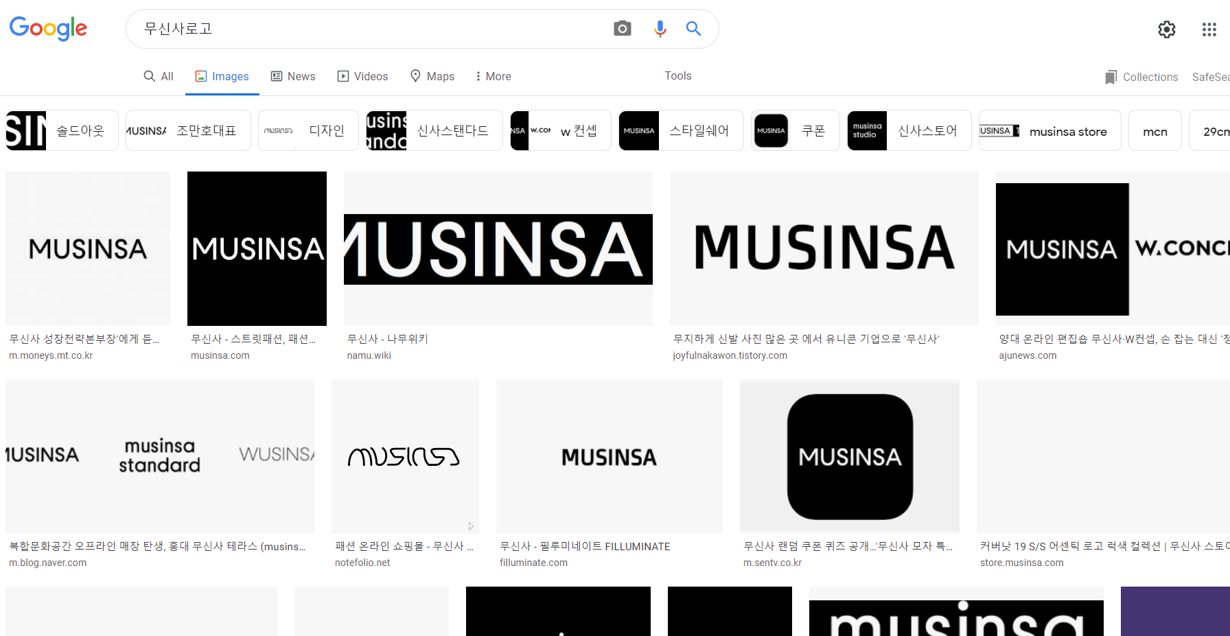The height and width of the screenshot is (636, 1230).
Task: Select the 쿠폰 filter chip
Action: (x=796, y=130)
